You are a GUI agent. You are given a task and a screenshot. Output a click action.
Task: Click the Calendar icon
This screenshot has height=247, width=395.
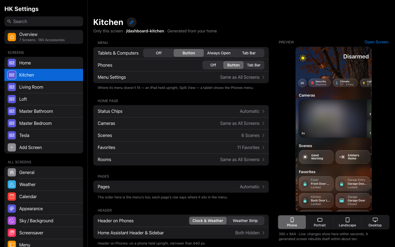(12, 197)
